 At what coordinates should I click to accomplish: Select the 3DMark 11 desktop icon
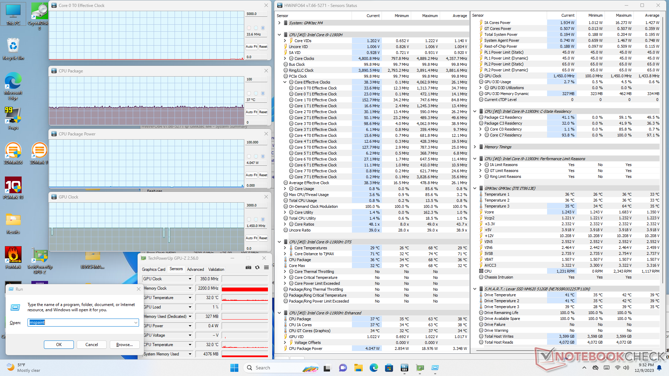[39, 153]
